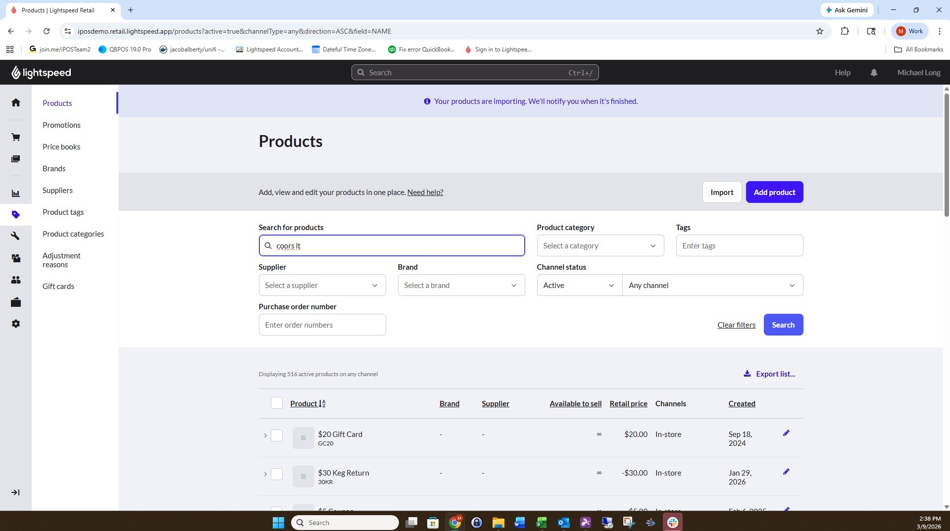
Task: Open Product tags in the side menu
Action: point(63,212)
